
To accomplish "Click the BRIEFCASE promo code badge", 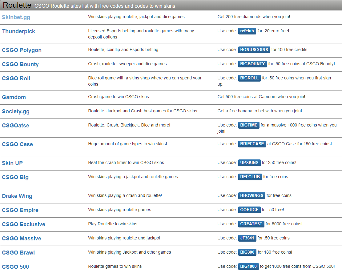I will tap(252, 144).
